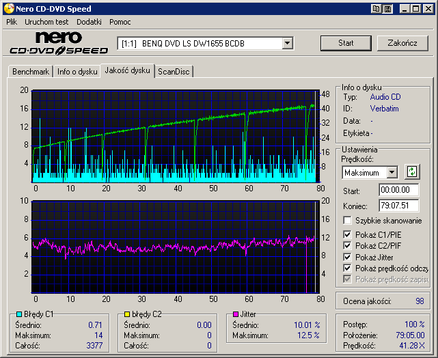The width and height of the screenshot is (438, 358).
Task: Click the Koniec time field 79:07.51
Action: point(399,206)
